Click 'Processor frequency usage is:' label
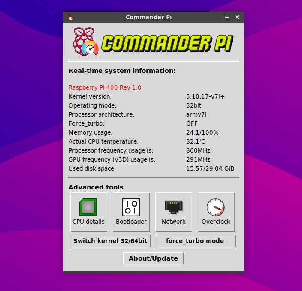 pos(111,150)
